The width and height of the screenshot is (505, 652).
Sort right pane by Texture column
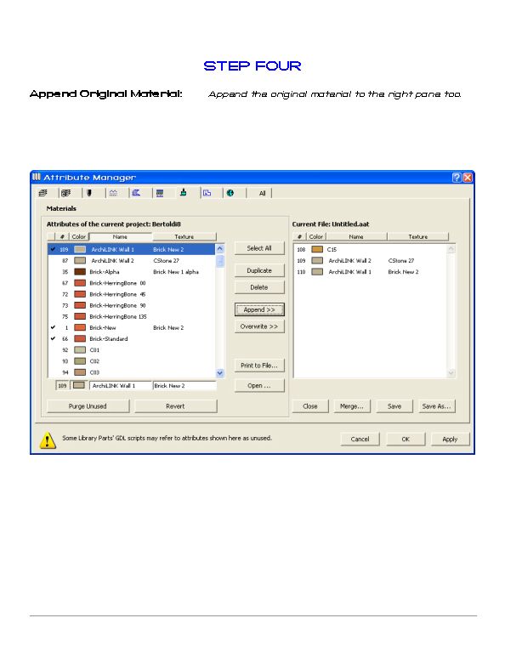point(418,236)
